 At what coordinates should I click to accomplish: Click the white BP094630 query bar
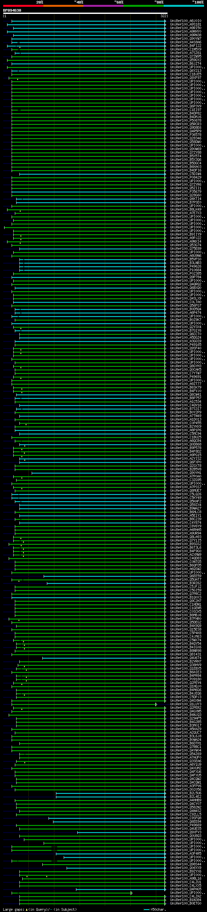(x=85, y=13)
